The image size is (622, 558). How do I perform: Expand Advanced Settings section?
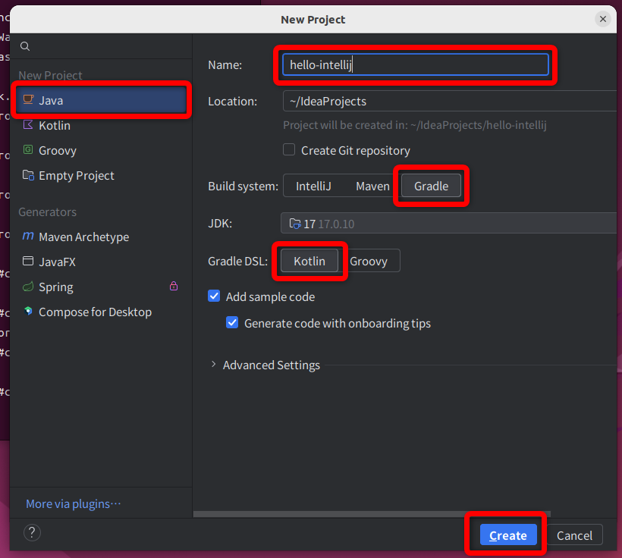213,365
